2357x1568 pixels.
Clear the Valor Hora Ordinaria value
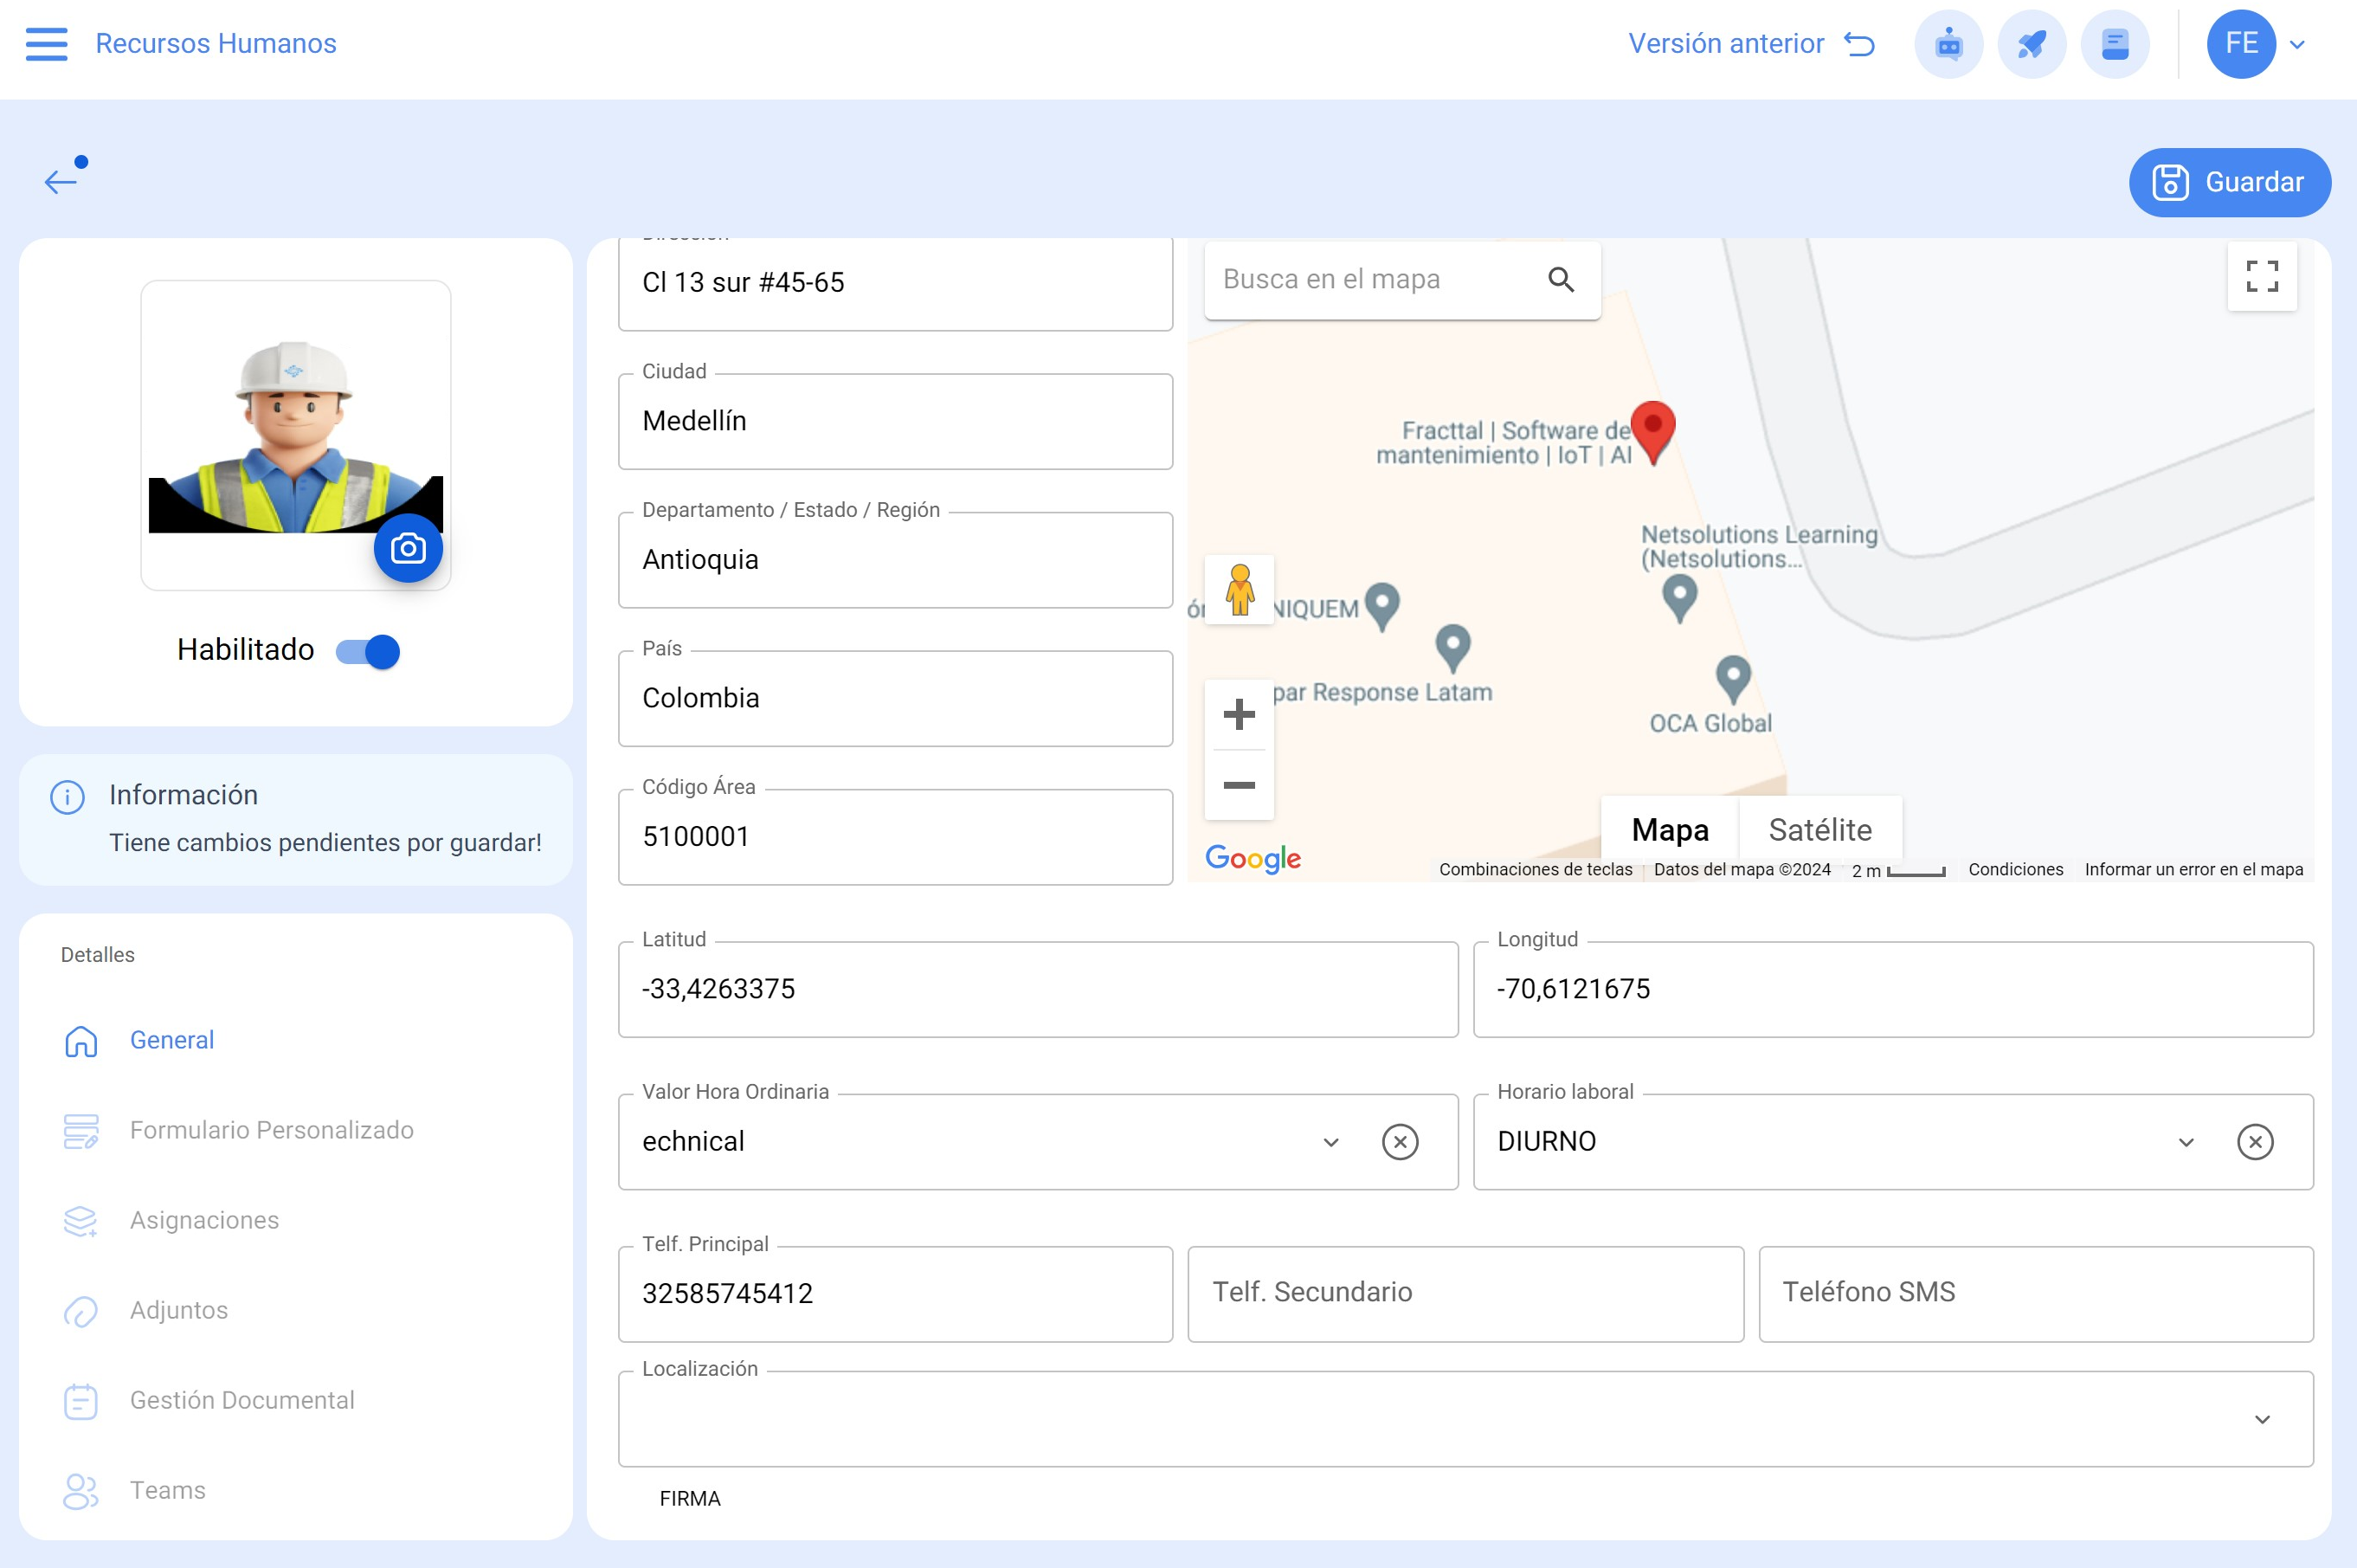[1400, 1142]
